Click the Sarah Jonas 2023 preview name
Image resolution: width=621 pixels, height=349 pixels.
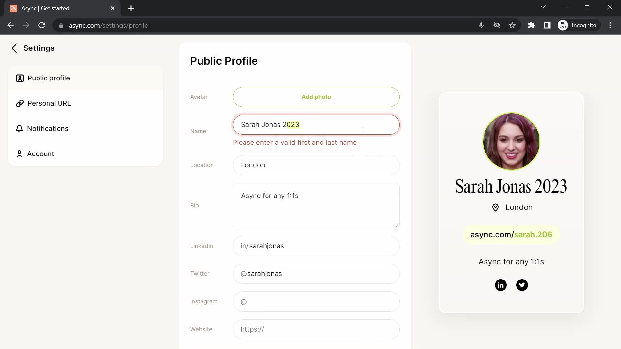tap(511, 186)
